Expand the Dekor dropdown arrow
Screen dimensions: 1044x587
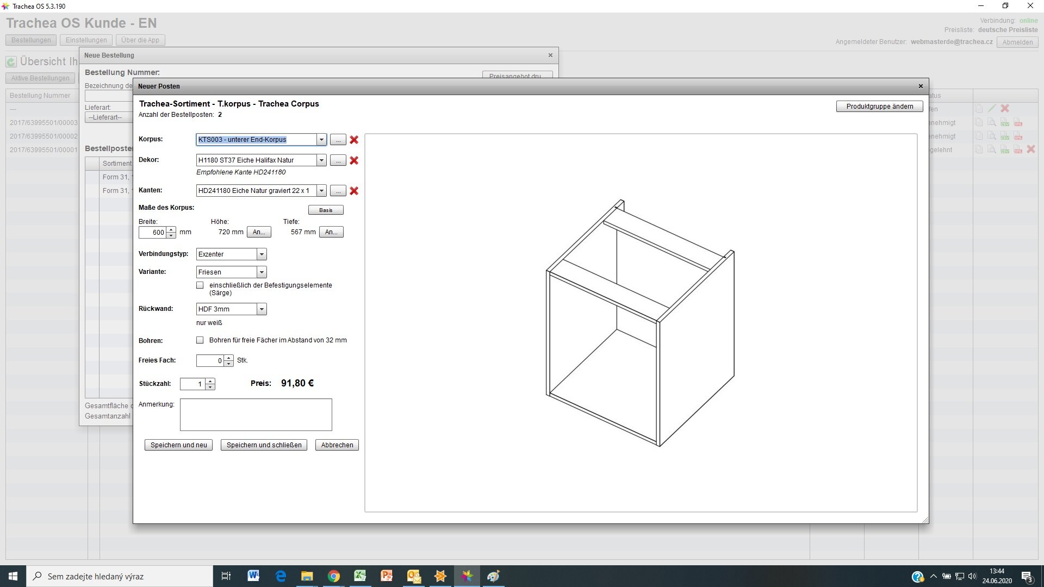click(321, 160)
